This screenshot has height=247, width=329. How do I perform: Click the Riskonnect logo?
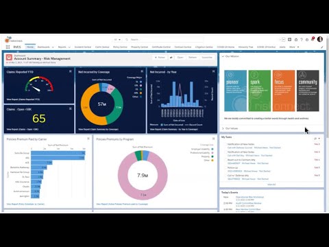coord(14,40)
